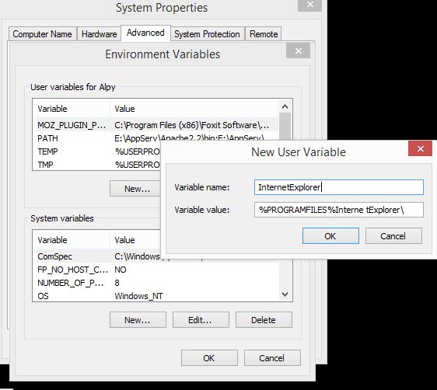Screen dimensions: 437x390
Task: Click New under User variables
Action: click(135, 189)
